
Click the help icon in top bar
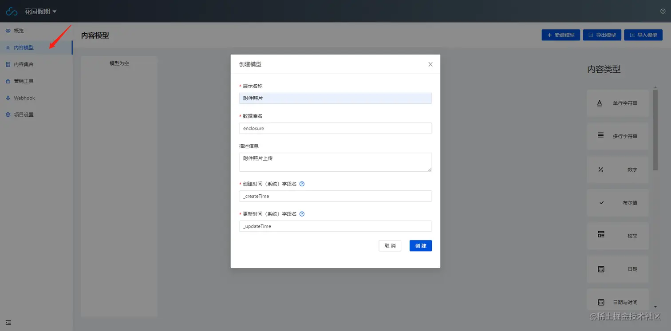point(663,12)
